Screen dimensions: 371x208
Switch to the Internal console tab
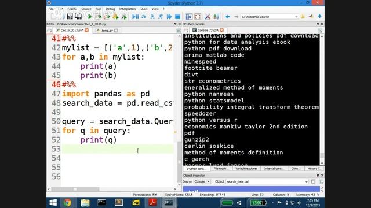(x=274, y=169)
